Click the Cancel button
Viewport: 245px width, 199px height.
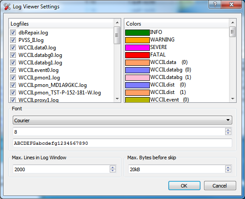[x=220, y=186]
